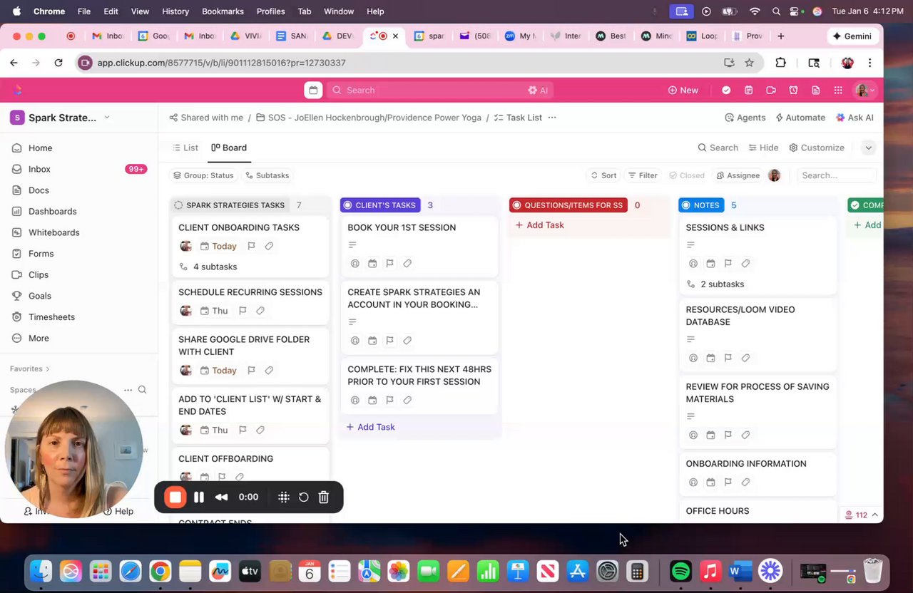Click the ClickUp global Search bar
Image resolution: width=913 pixels, height=593 pixels.
click(x=439, y=90)
